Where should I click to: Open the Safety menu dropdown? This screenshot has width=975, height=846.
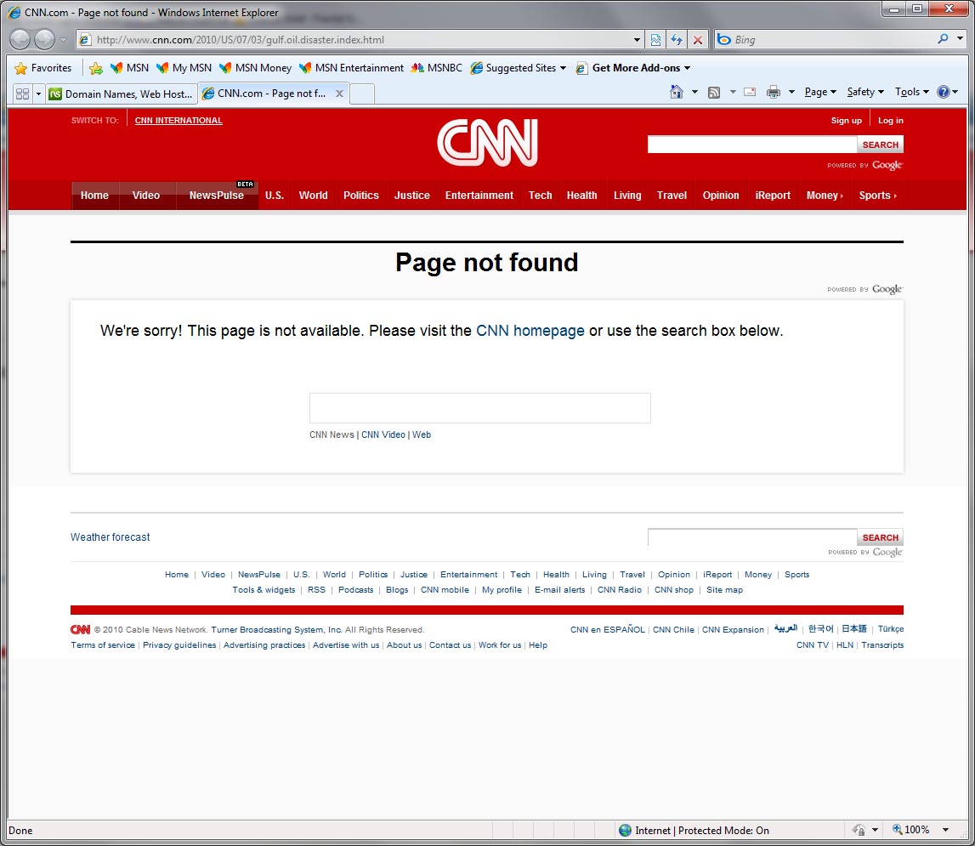865,93
